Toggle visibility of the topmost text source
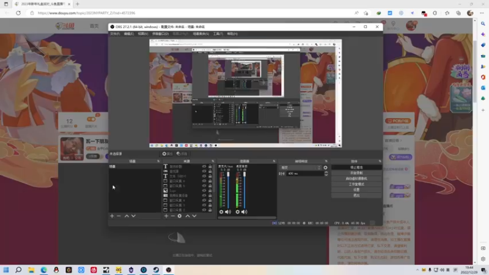Screen dimensions: 489x275 [204, 166]
